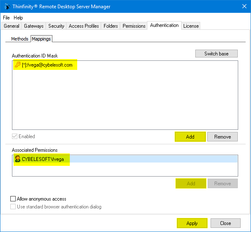Remove the selected Authentication ID Mask
Screen dimensions: 251x232
tap(223, 137)
